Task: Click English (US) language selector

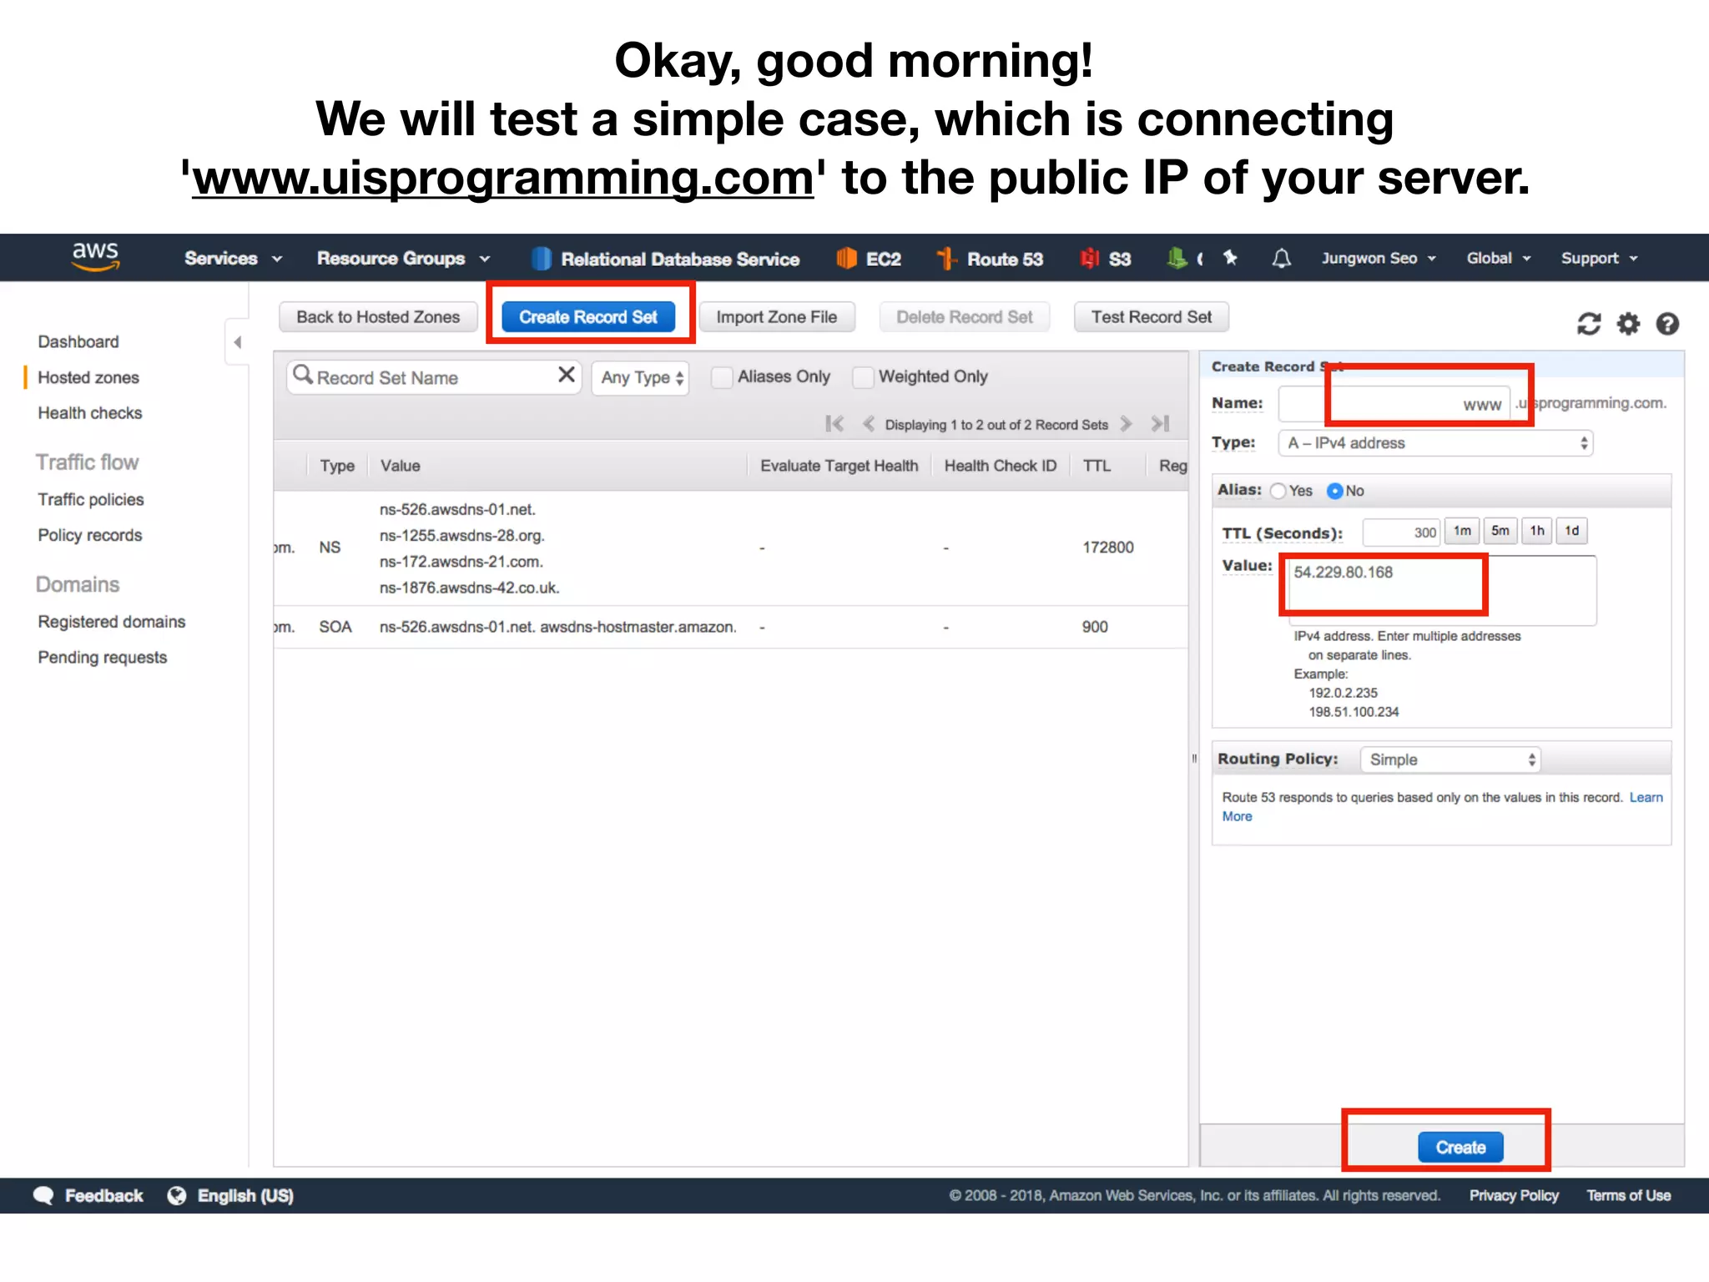Action: coord(245,1196)
